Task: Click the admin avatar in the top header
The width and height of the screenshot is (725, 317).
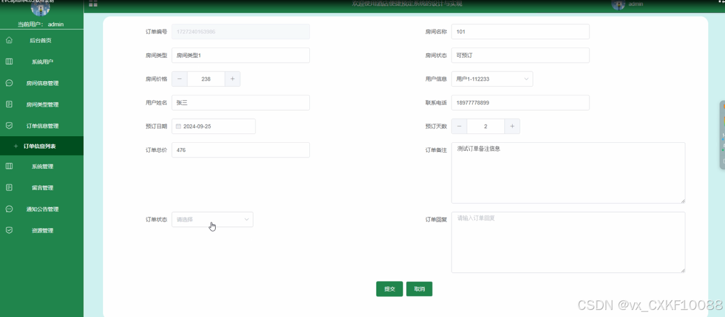Action: 618,4
